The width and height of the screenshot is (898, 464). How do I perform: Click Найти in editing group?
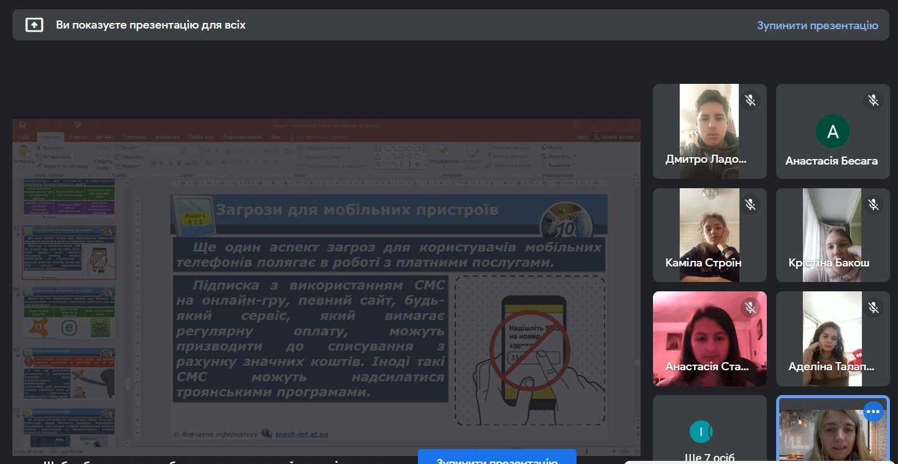[552, 148]
